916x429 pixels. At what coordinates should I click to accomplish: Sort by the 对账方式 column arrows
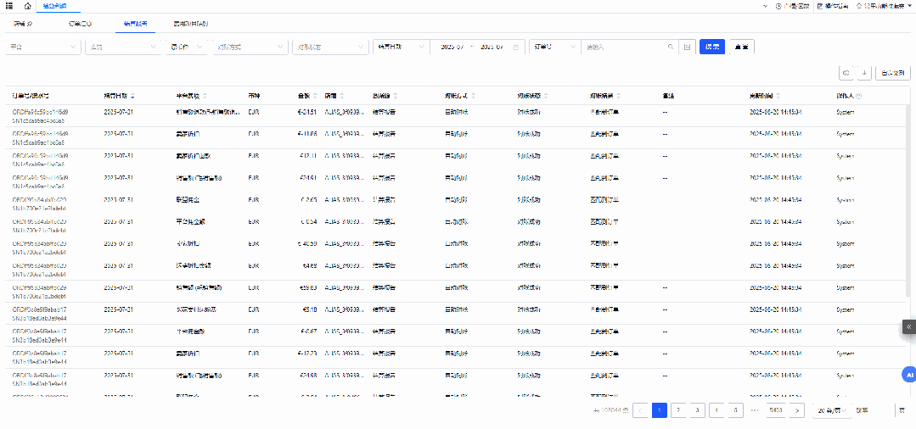pos(473,96)
